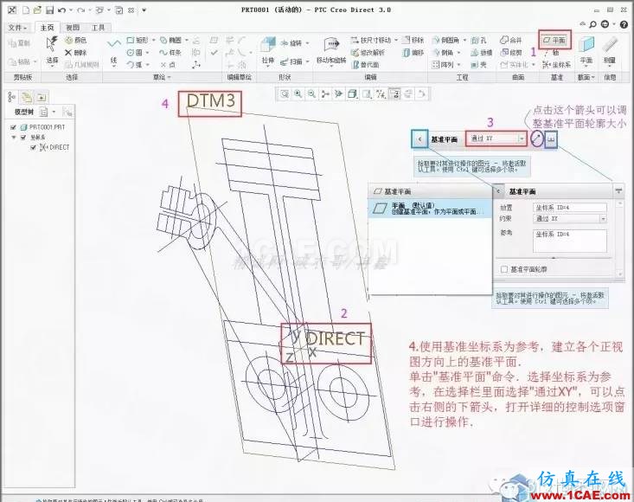Expand the 矩形 dropdown arrow
The height and width of the screenshot is (502, 634).
pos(153,40)
